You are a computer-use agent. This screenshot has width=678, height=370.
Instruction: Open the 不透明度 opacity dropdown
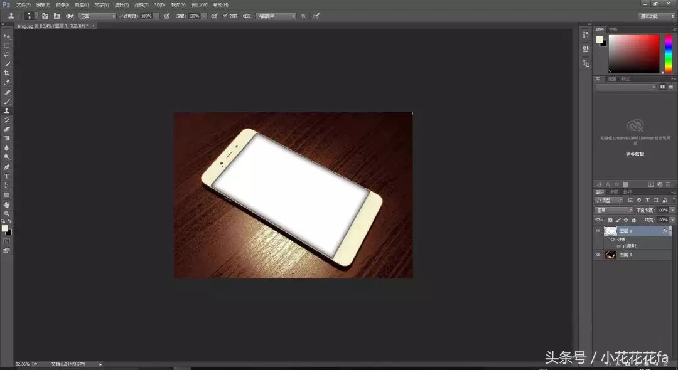pyautogui.click(x=672, y=209)
